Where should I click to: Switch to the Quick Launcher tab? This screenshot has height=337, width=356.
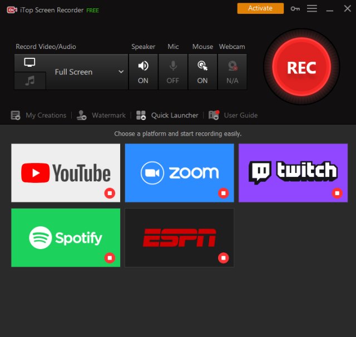coord(167,115)
